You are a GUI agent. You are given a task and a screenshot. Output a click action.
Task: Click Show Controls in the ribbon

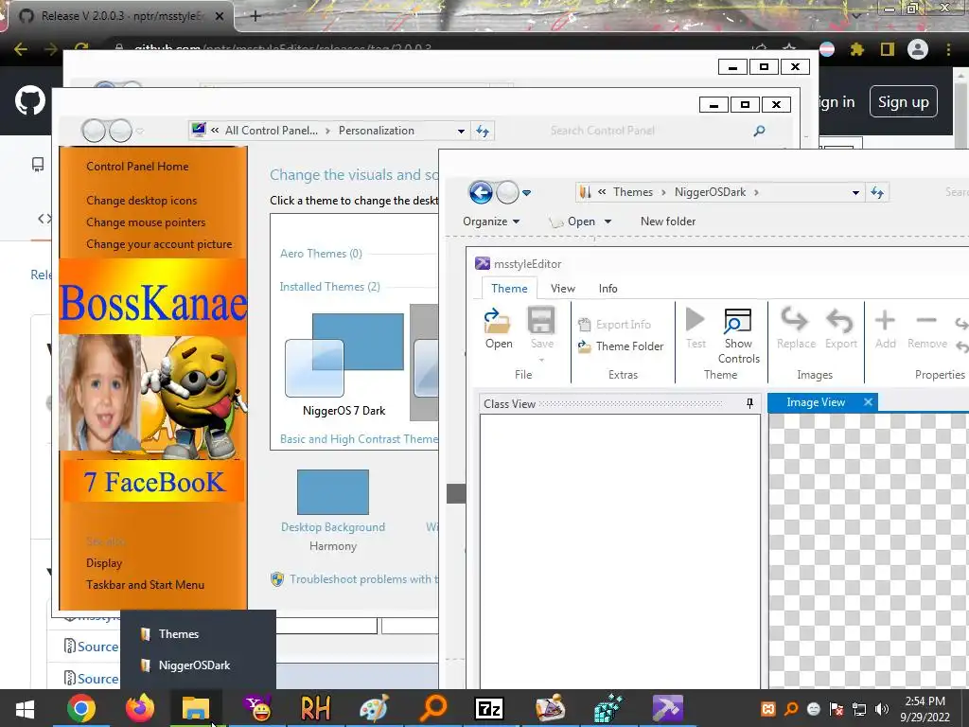pyautogui.click(x=738, y=336)
